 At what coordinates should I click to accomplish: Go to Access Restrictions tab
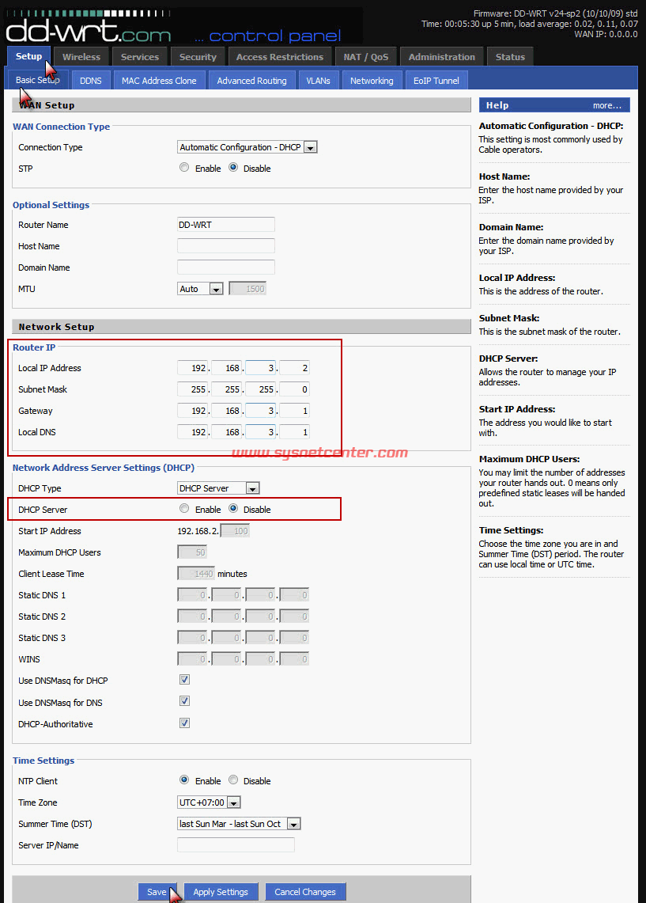pos(280,57)
